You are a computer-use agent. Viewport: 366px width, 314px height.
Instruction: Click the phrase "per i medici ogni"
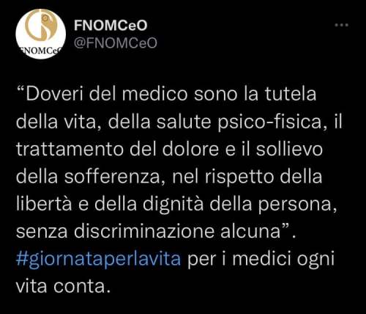click(x=261, y=260)
